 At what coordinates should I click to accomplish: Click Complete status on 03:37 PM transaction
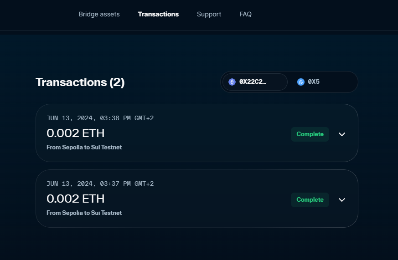click(310, 200)
